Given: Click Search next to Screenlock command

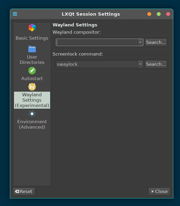Looking at the screenshot, I should click(x=156, y=64).
